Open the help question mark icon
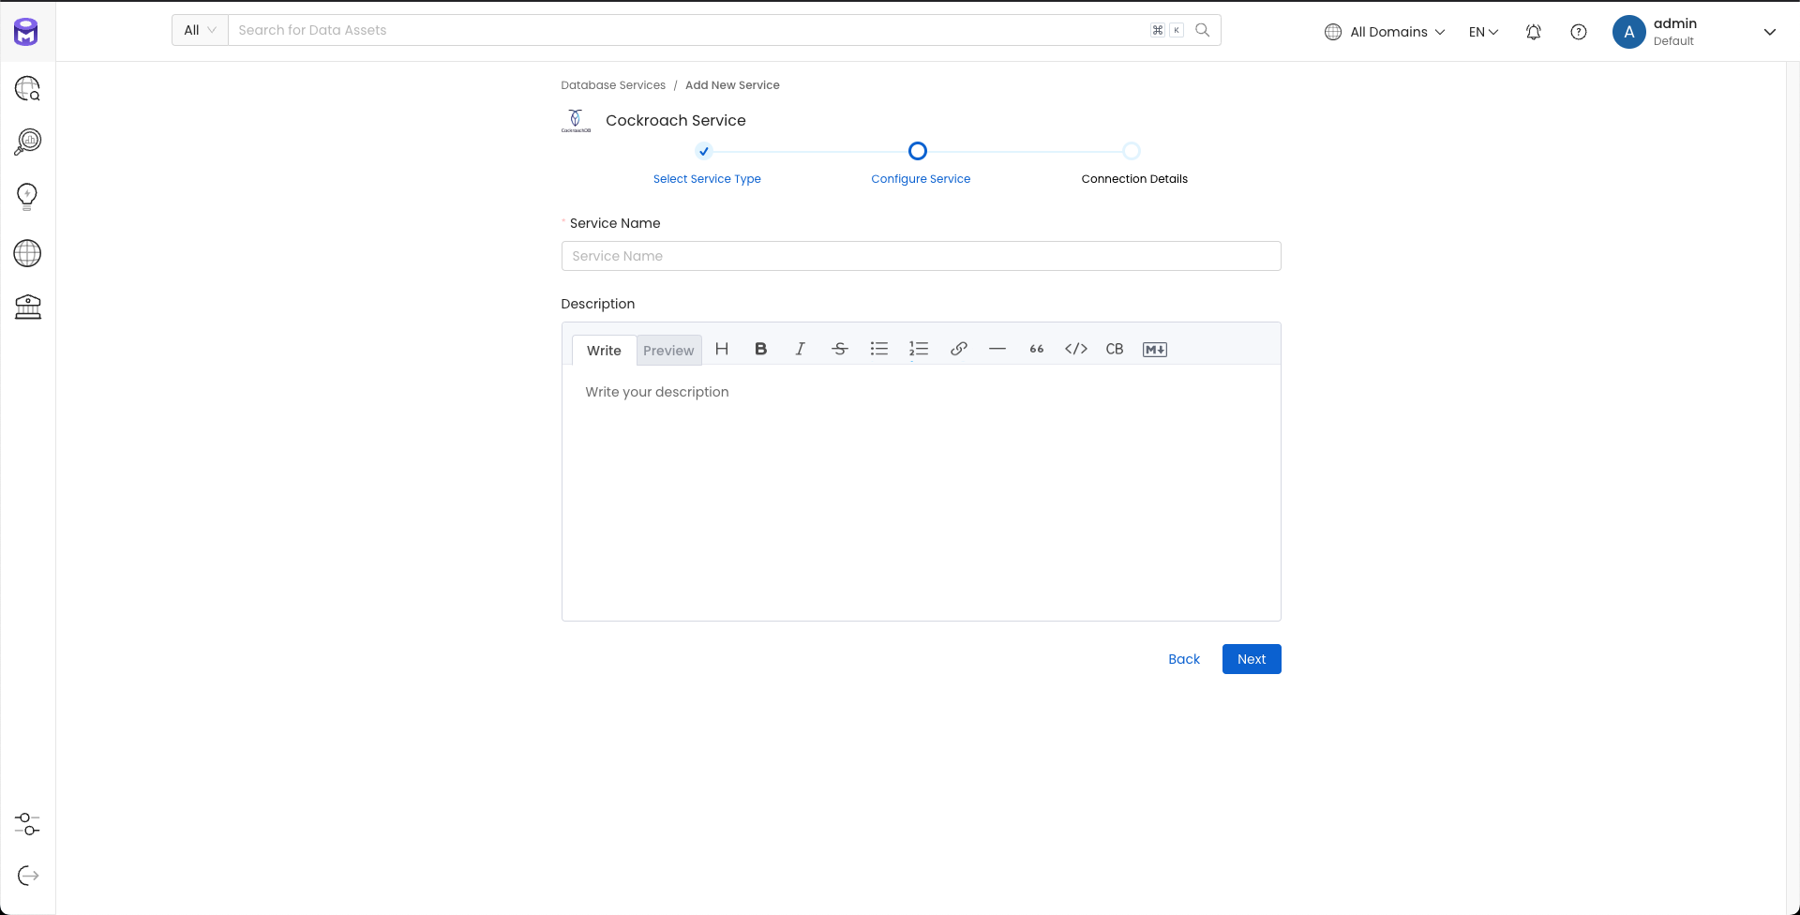This screenshot has width=1800, height=915. (x=1578, y=32)
